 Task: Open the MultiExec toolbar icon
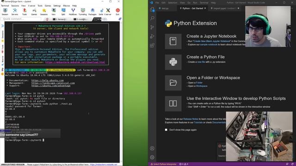point(73,12)
